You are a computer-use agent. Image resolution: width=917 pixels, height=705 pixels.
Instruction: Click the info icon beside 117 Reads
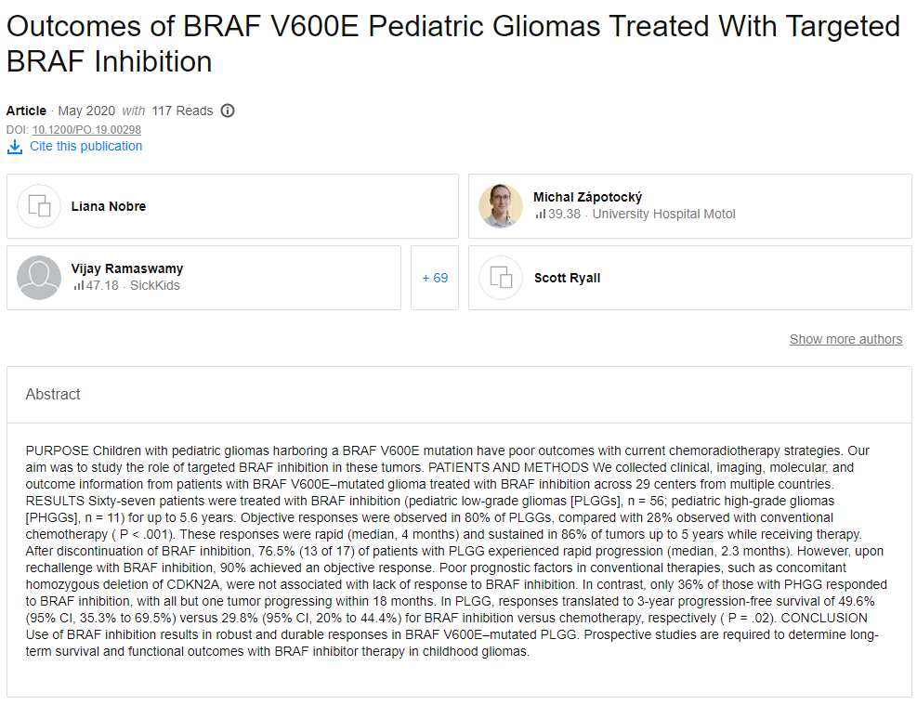228,111
